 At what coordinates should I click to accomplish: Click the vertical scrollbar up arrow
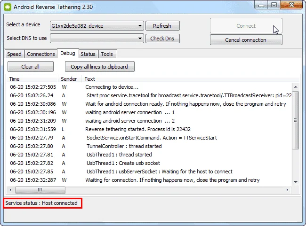tap(296, 87)
